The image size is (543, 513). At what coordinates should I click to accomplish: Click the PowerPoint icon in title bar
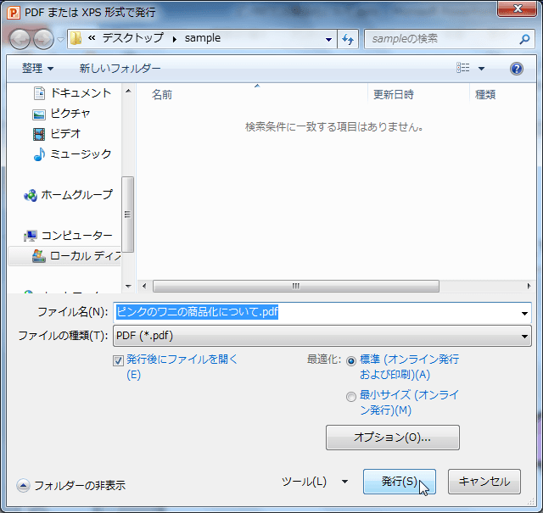pos(14,13)
